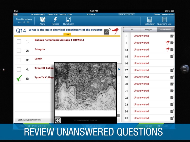Jump to question 15 in list

pos(148,56)
